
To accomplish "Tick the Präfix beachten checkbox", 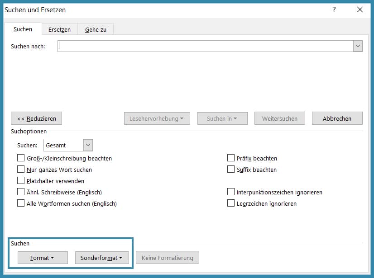I will click(x=231, y=158).
